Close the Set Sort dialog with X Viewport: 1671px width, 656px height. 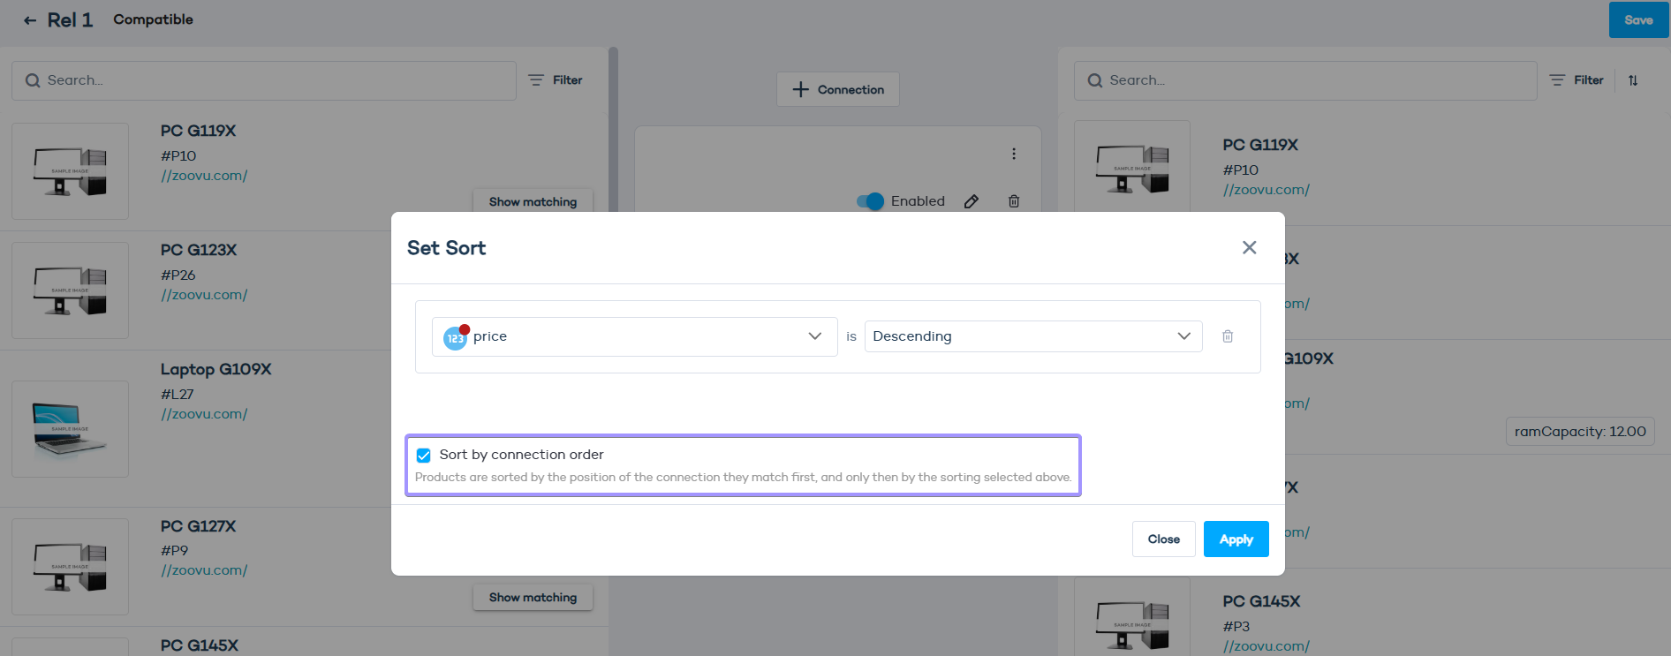(1249, 247)
